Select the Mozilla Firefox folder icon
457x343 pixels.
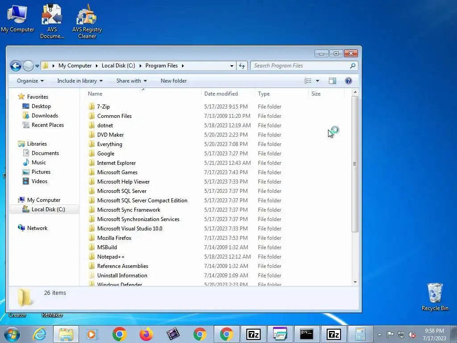click(x=91, y=238)
